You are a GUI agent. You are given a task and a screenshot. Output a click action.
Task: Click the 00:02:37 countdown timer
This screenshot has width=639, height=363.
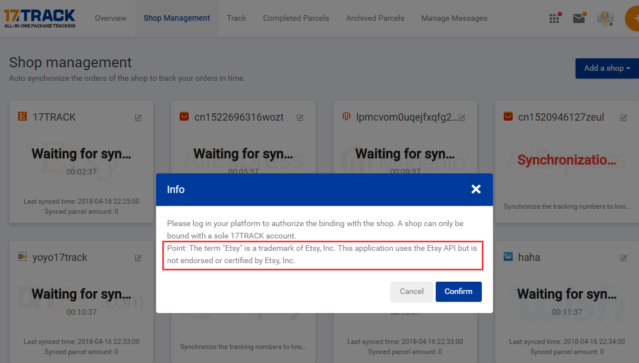coord(81,172)
